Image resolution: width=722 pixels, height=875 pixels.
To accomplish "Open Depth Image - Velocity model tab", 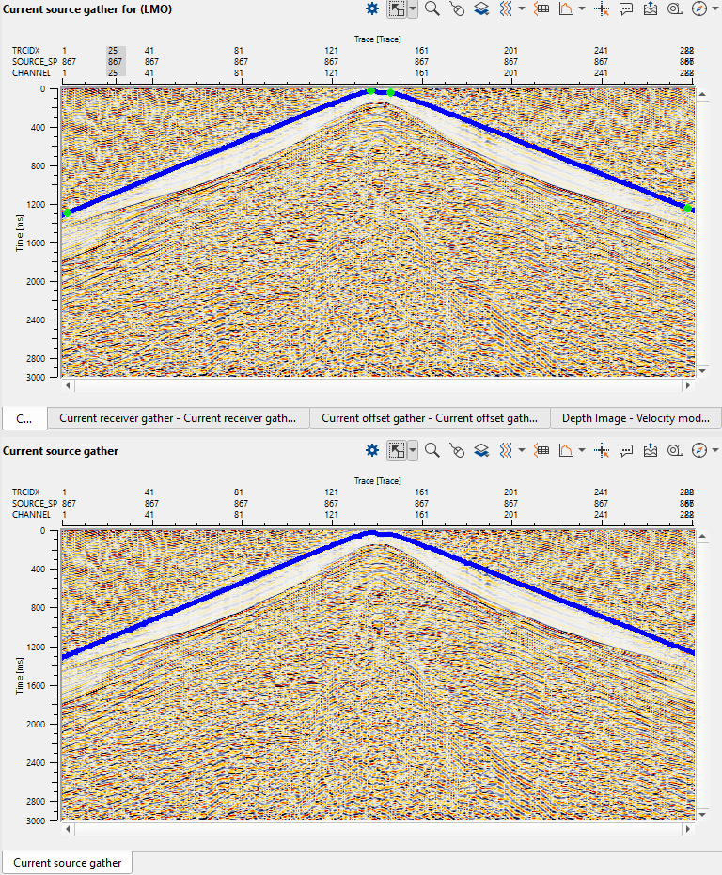I will 636,418.
